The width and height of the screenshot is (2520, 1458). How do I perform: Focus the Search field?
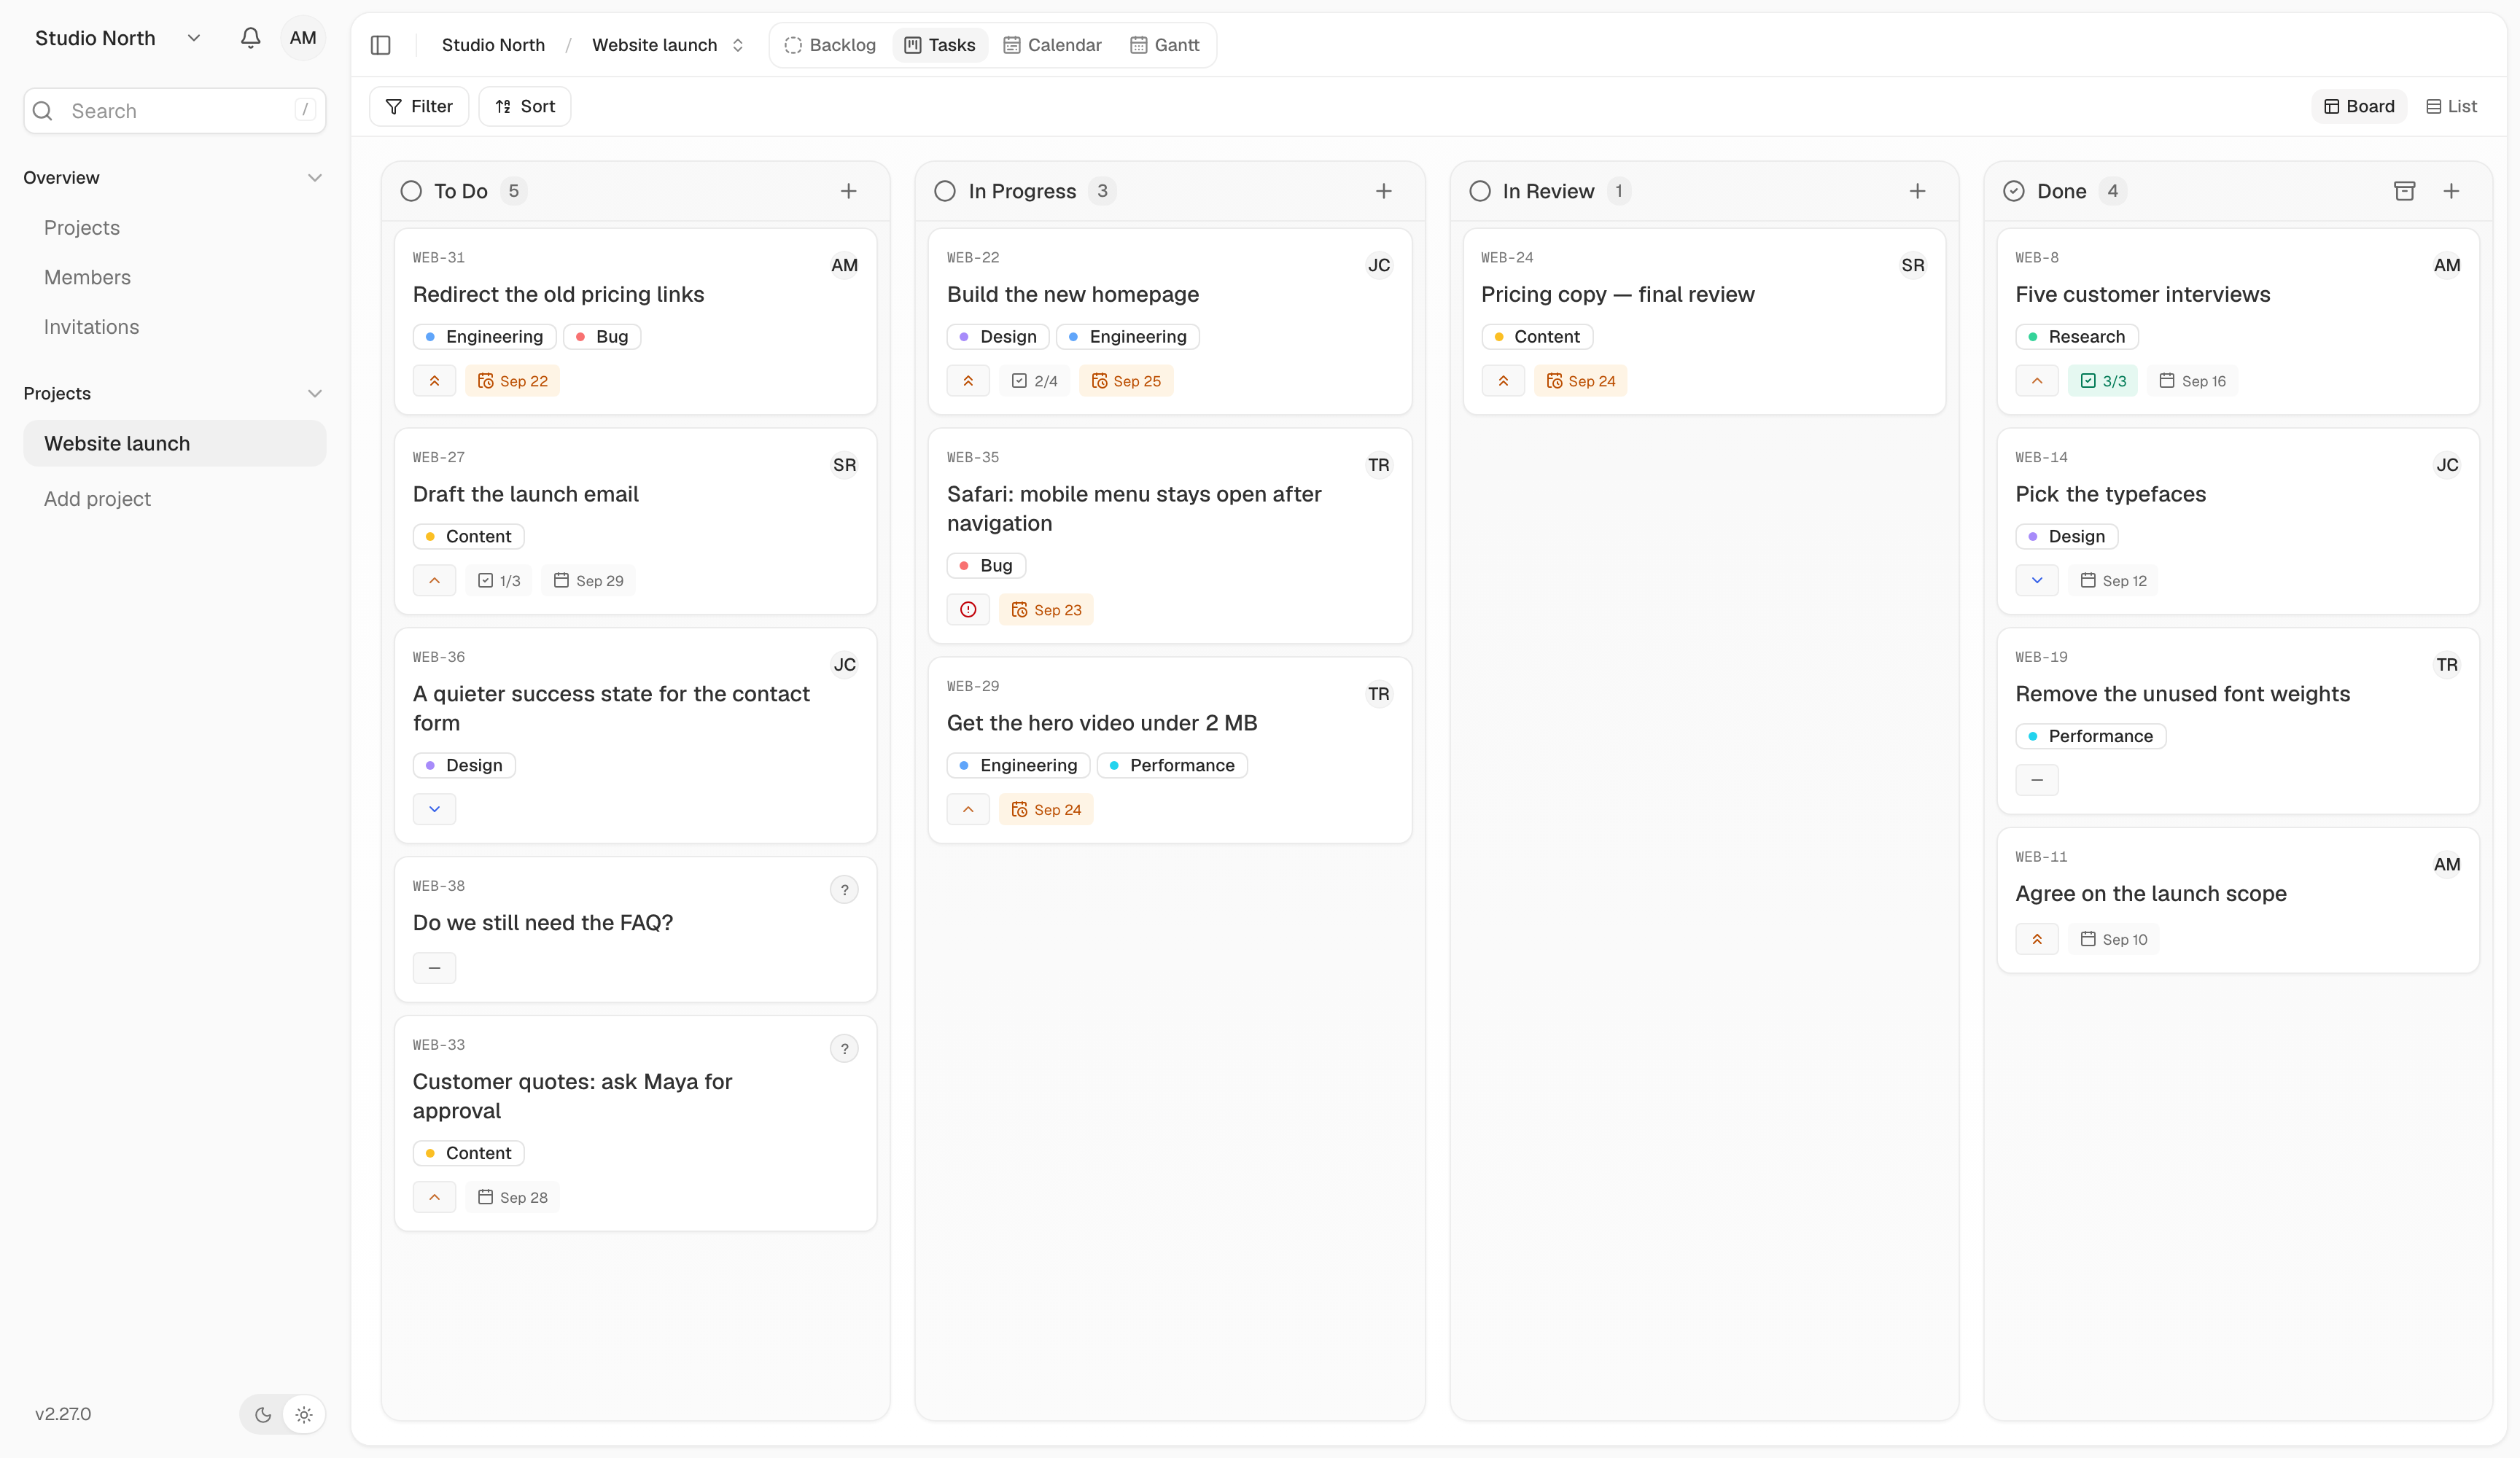click(175, 111)
